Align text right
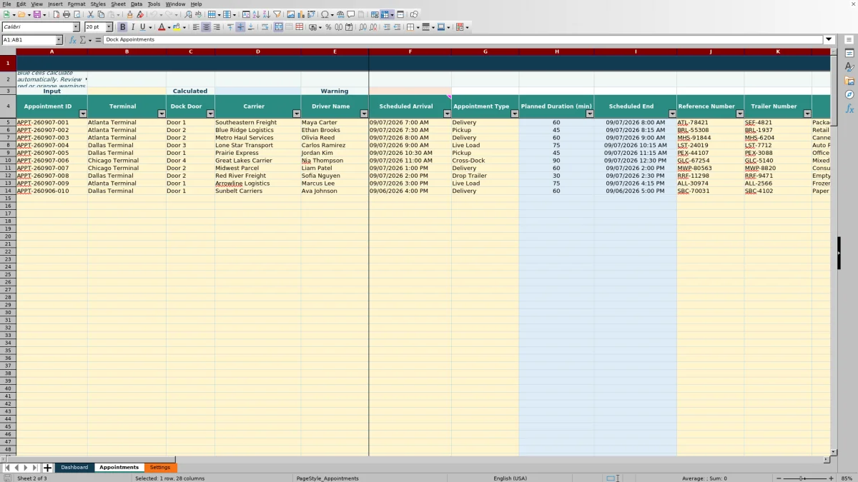This screenshot has height=482, width=858. [x=217, y=27]
